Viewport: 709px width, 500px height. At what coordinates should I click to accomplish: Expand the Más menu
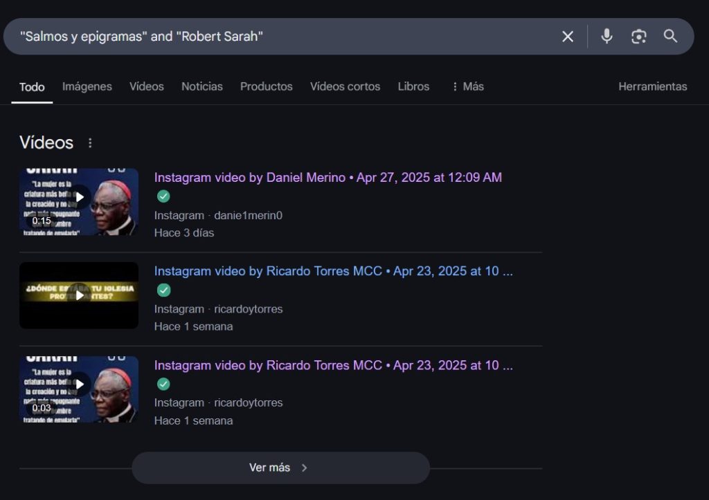pos(468,86)
